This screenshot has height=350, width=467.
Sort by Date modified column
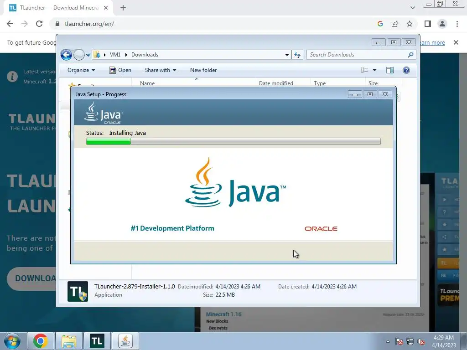click(283, 83)
